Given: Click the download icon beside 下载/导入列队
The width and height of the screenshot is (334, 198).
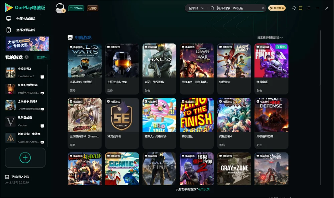Looking at the screenshot, I should pos(7,177).
